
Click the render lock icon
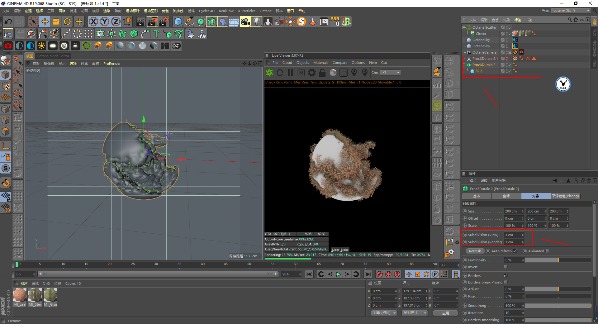coord(322,73)
